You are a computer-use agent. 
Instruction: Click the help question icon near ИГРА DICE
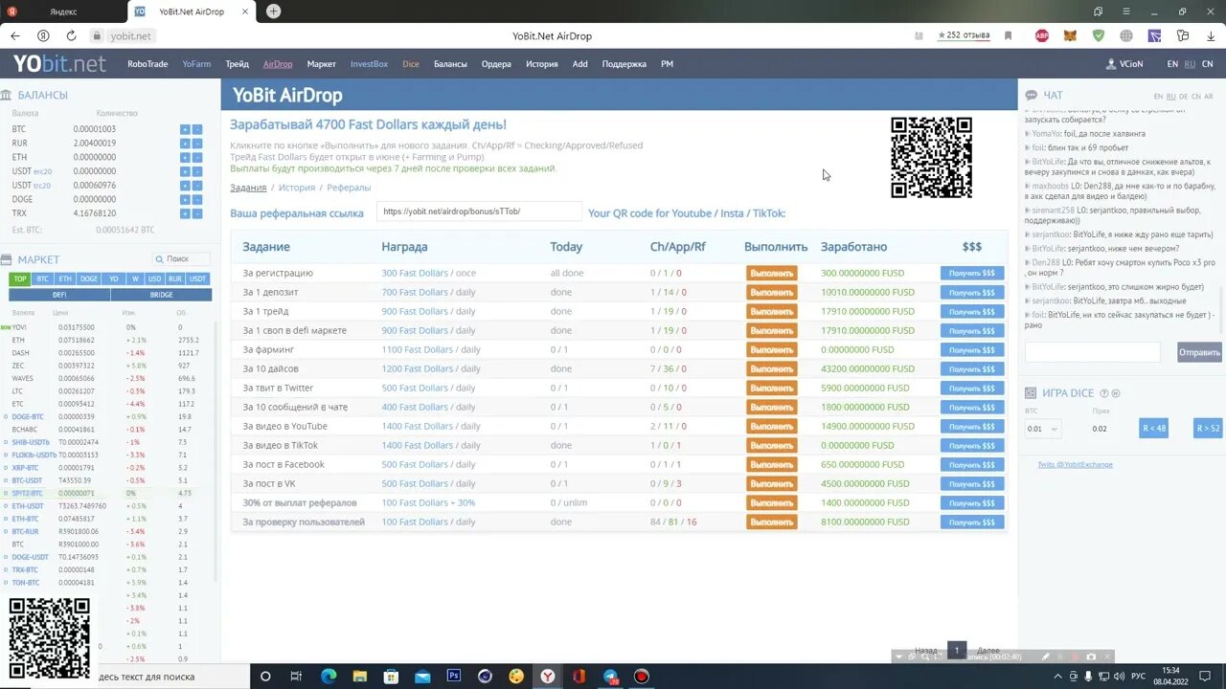[1104, 393]
